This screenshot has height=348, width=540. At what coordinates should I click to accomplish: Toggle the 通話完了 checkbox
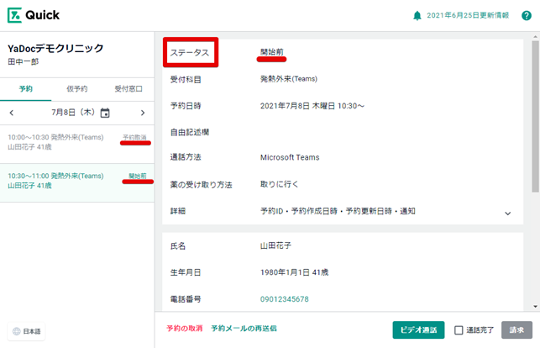point(459,330)
